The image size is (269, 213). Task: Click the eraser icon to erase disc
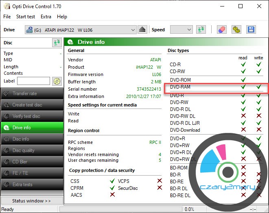pos(221,30)
